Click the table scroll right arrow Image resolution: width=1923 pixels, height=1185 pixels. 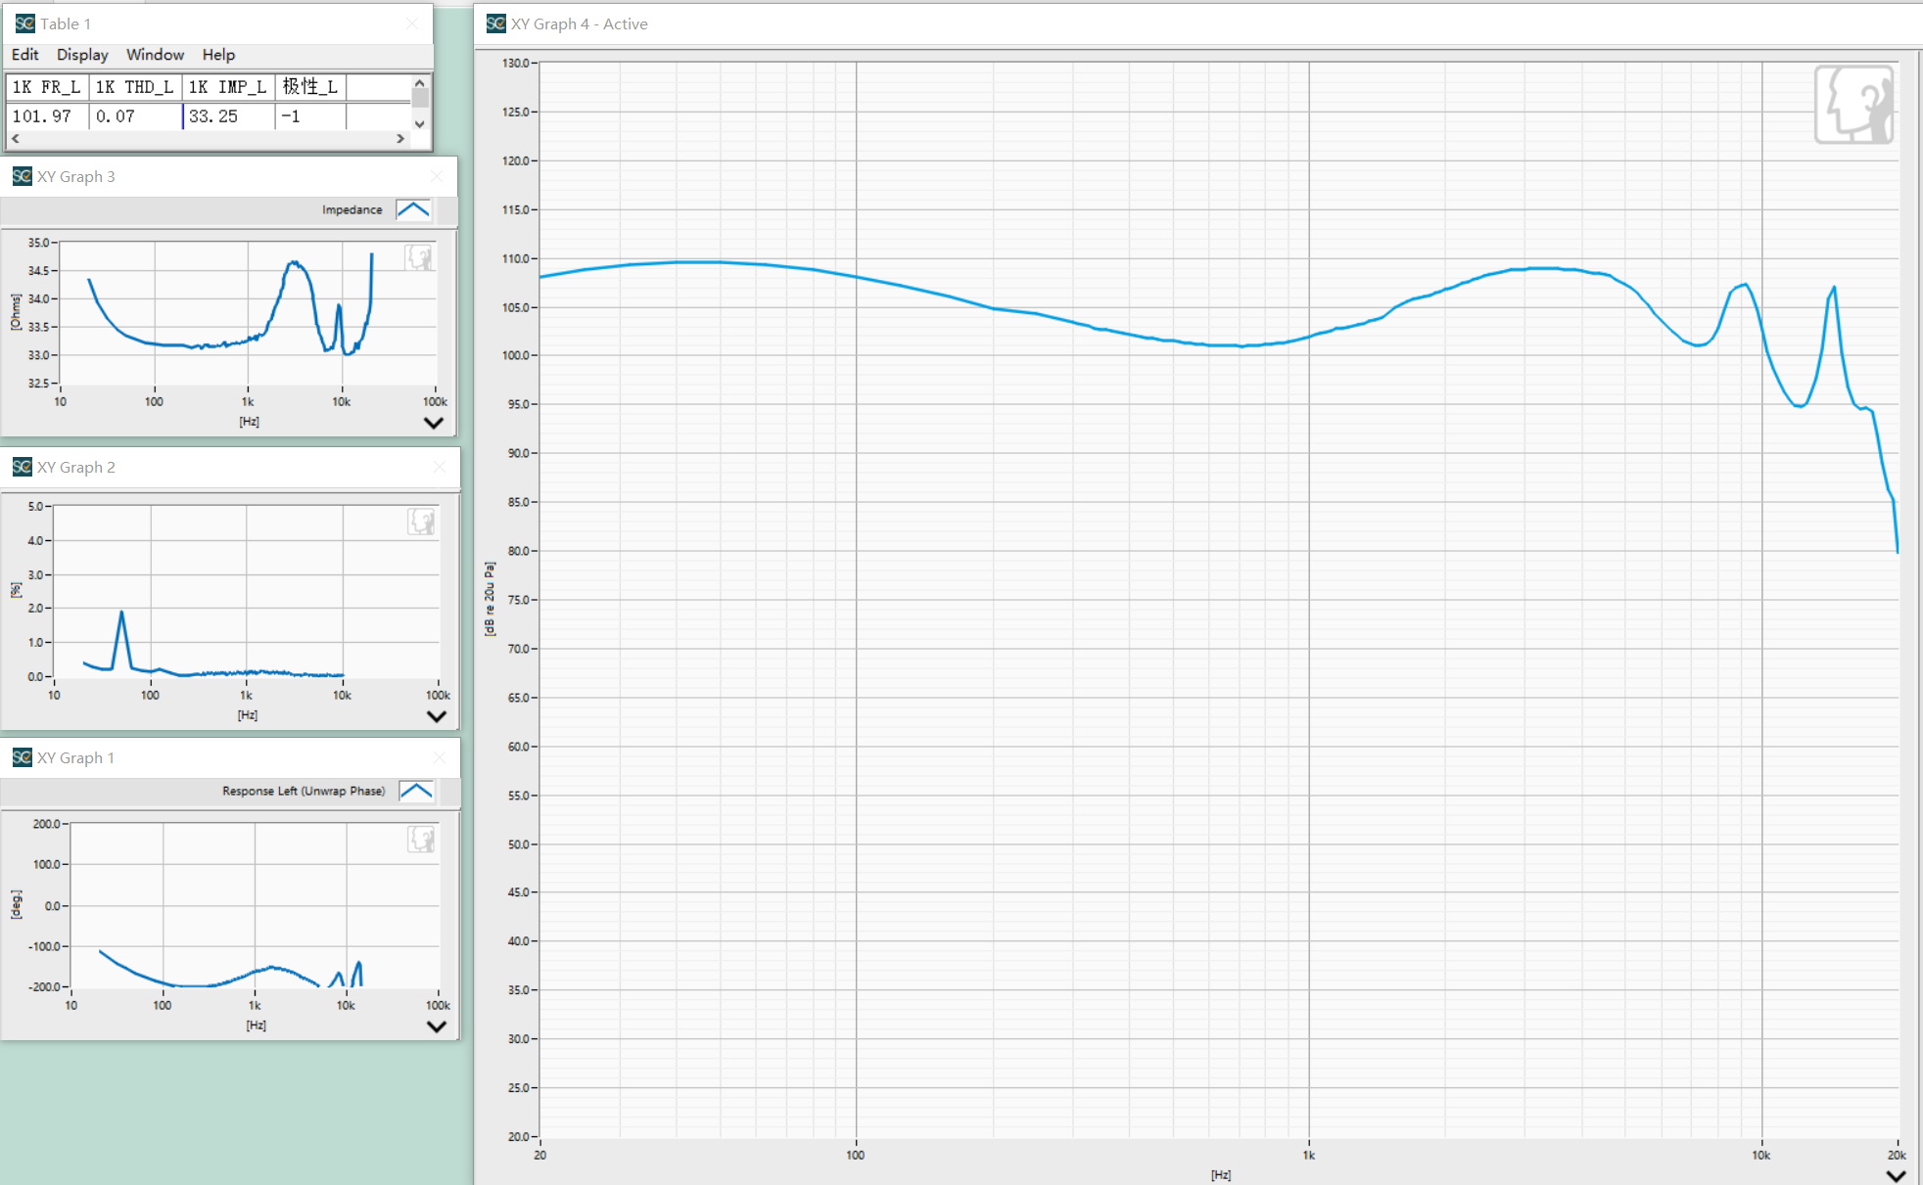pos(400,139)
